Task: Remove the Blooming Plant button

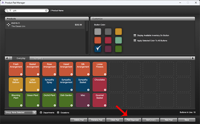Action: point(21,105)
